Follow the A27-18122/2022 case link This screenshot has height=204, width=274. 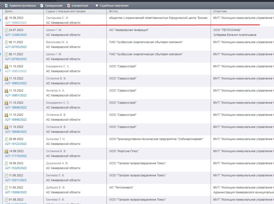click(16, 144)
